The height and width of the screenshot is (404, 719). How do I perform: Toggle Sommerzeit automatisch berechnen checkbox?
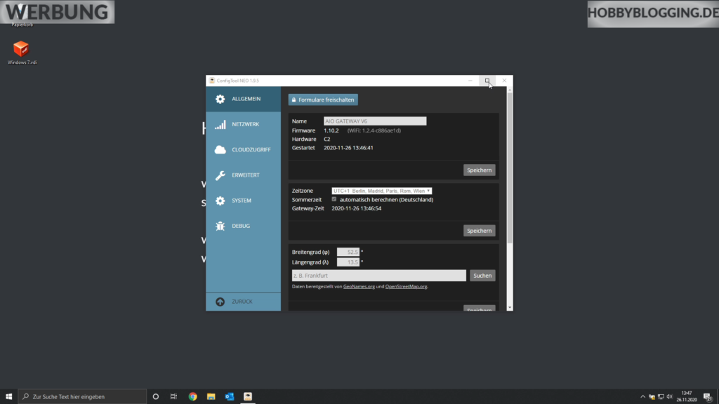click(x=334, y=199)
